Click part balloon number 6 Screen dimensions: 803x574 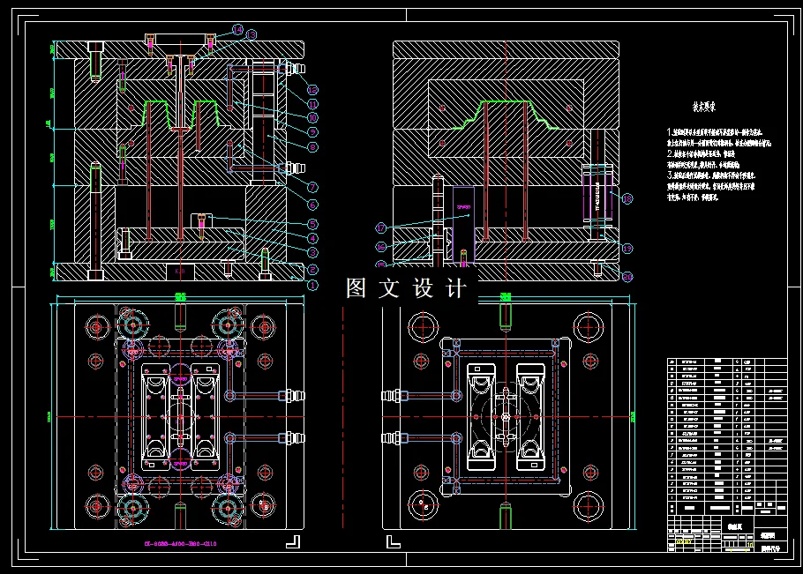312,205
